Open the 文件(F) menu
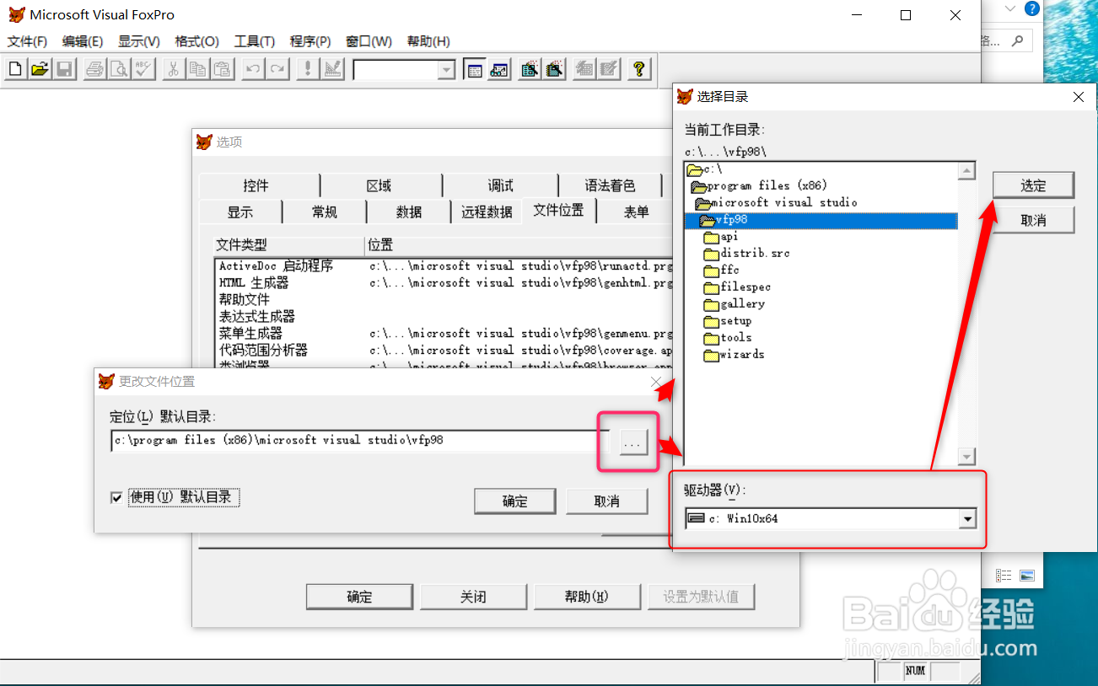 coord(27,41)
